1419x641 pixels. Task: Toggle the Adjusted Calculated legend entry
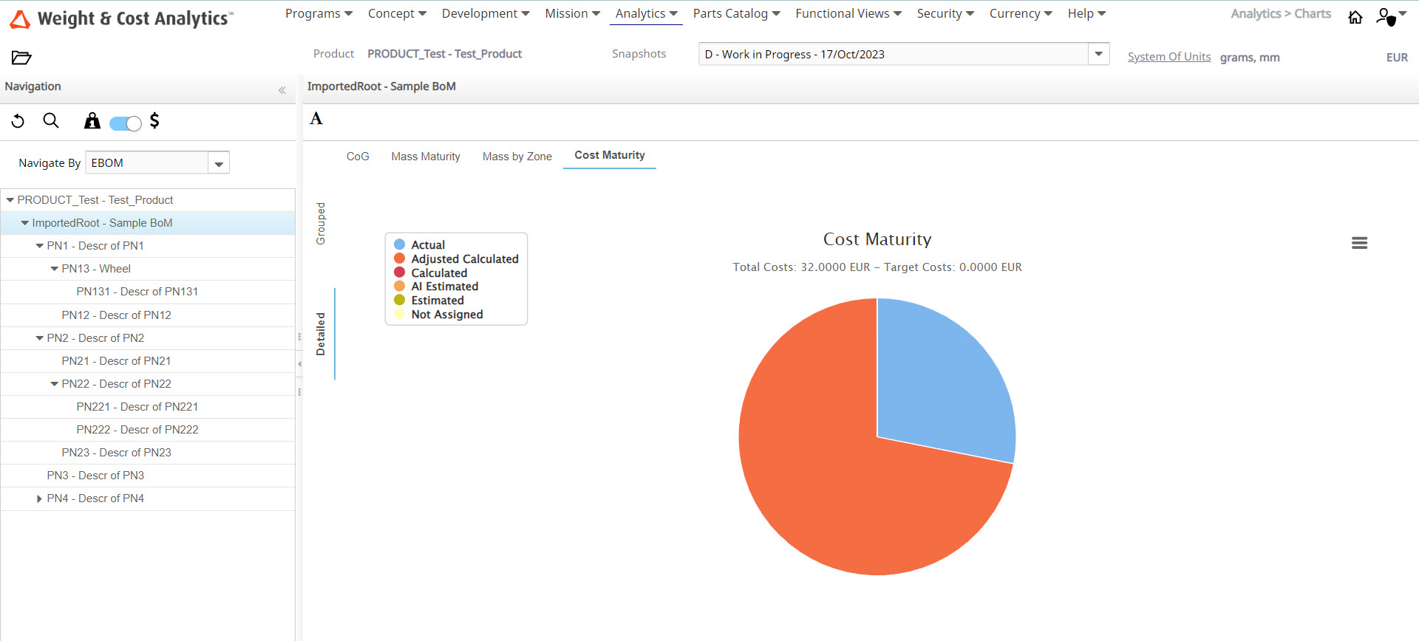[x=464, y=259]
